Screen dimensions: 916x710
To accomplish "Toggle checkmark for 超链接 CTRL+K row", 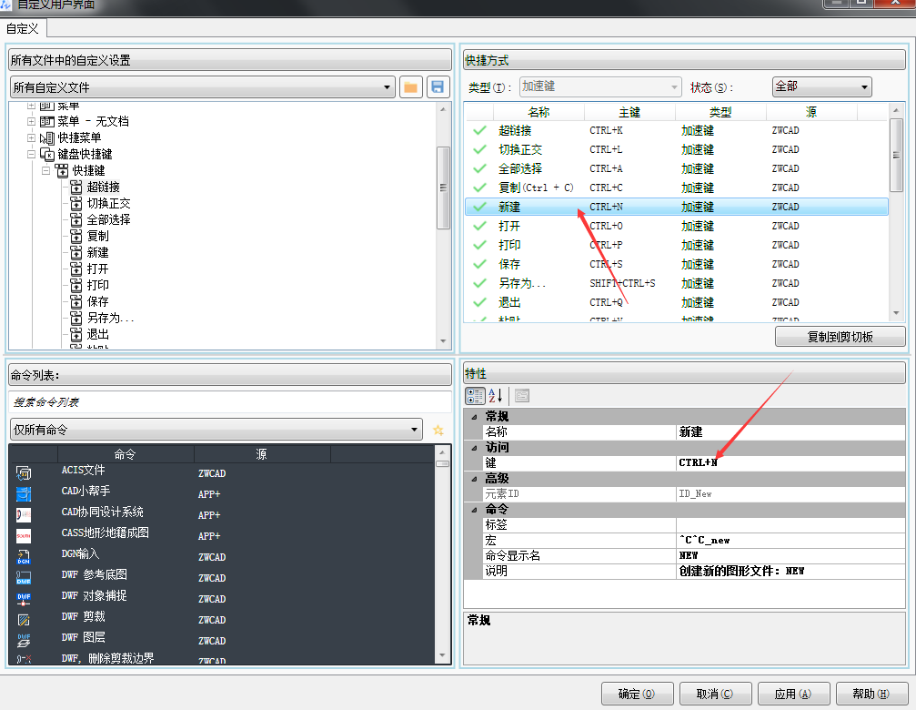I will [479, 130].
